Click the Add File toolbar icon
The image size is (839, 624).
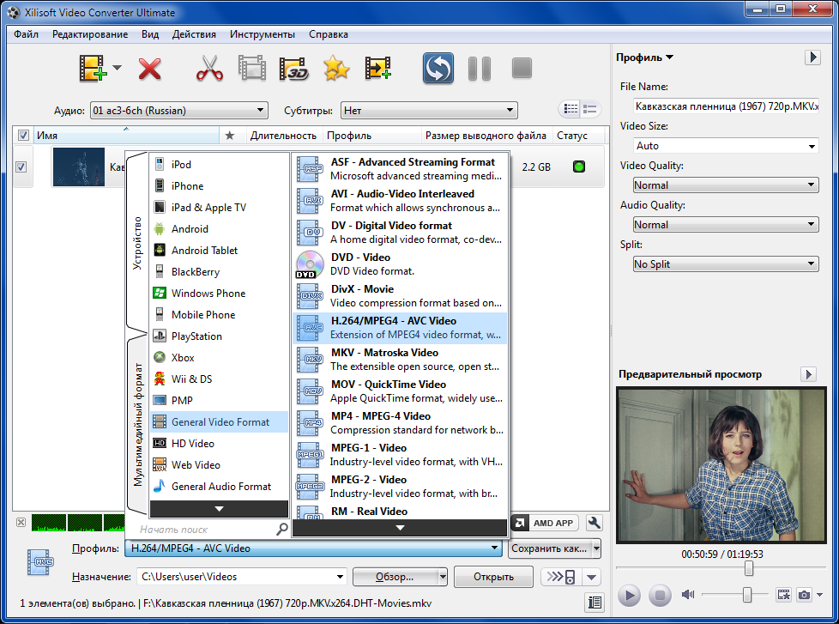click(93, 69)
